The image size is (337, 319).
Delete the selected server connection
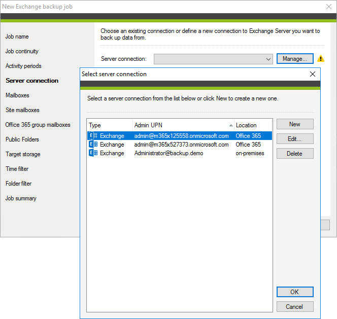pyautogui.click(x=295, y=154)
